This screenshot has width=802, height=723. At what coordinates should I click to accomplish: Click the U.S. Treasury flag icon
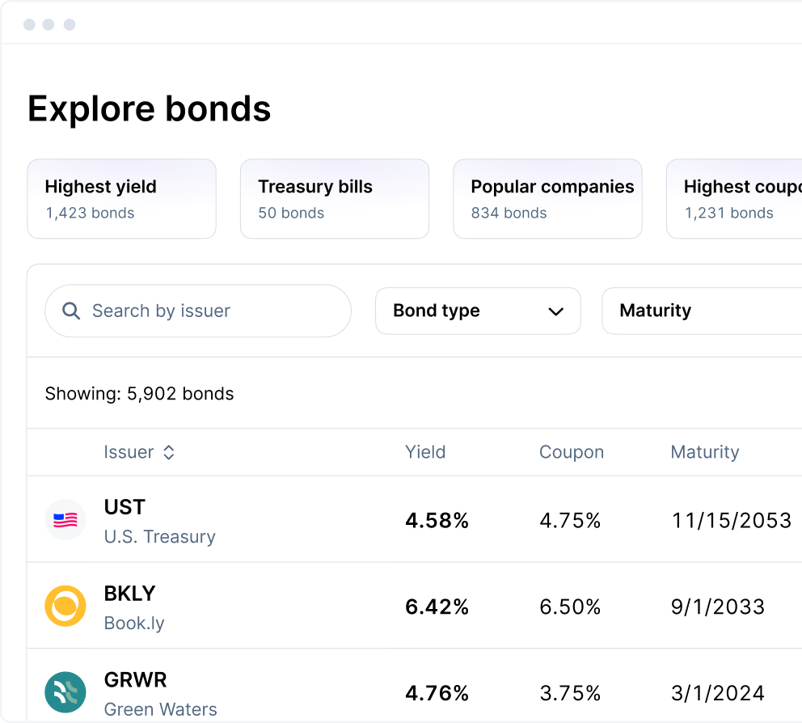[65, 520]
